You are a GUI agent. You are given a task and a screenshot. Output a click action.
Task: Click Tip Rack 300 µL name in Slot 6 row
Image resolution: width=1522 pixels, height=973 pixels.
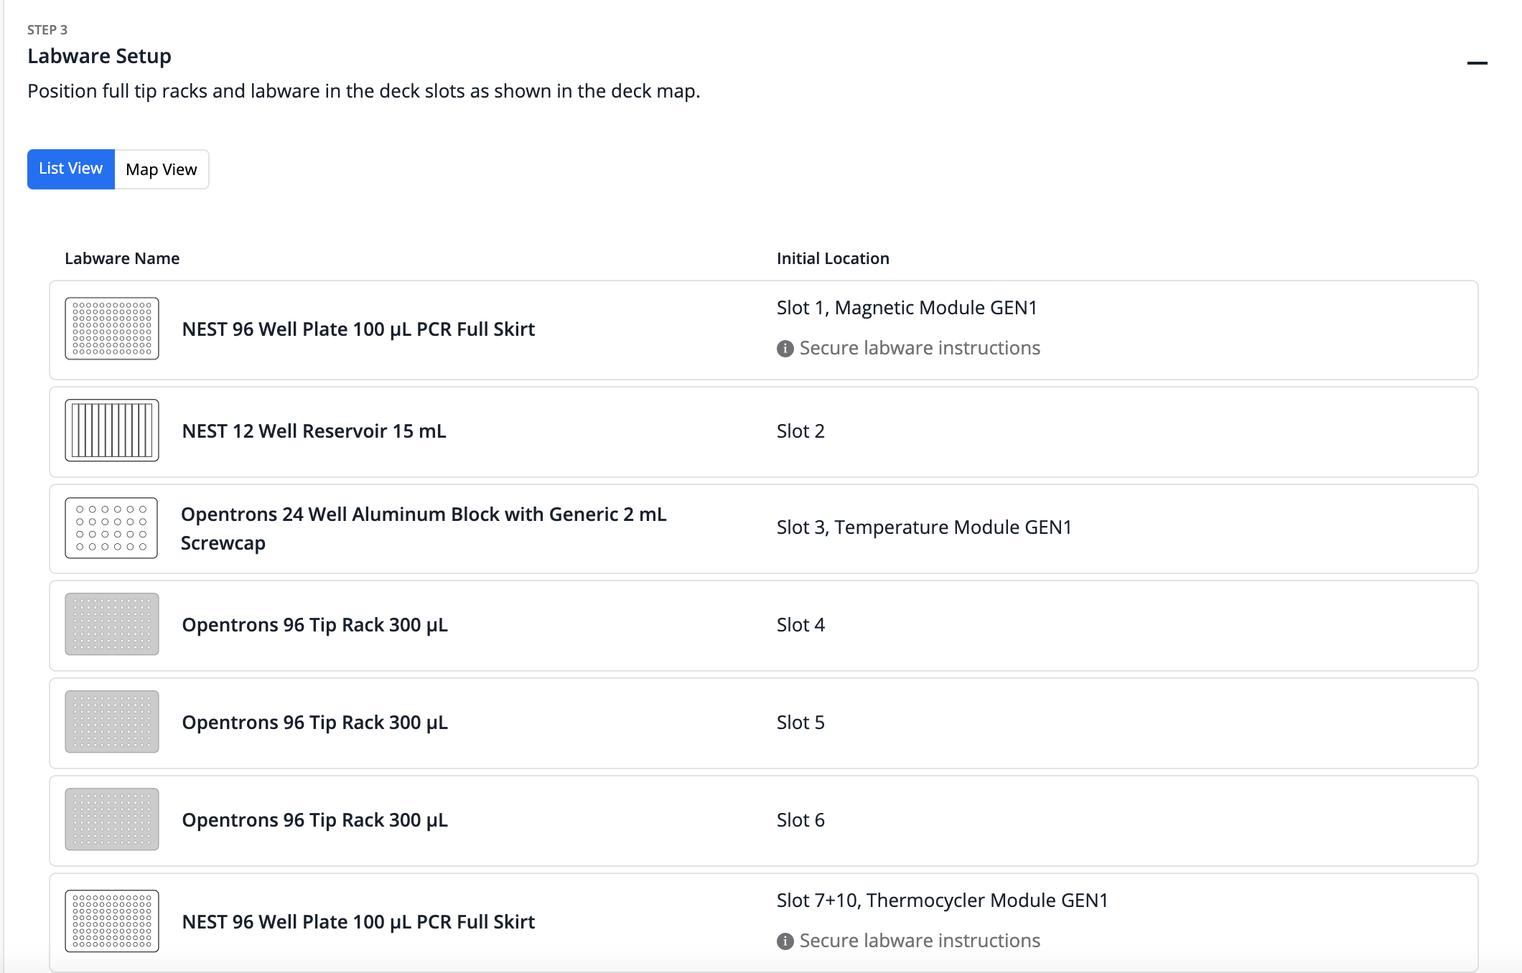point(314,820)
